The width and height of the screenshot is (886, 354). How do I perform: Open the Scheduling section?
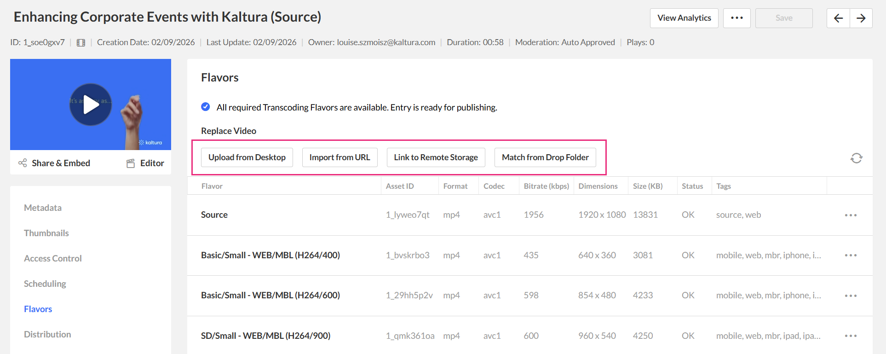click(x=45, y=284)
